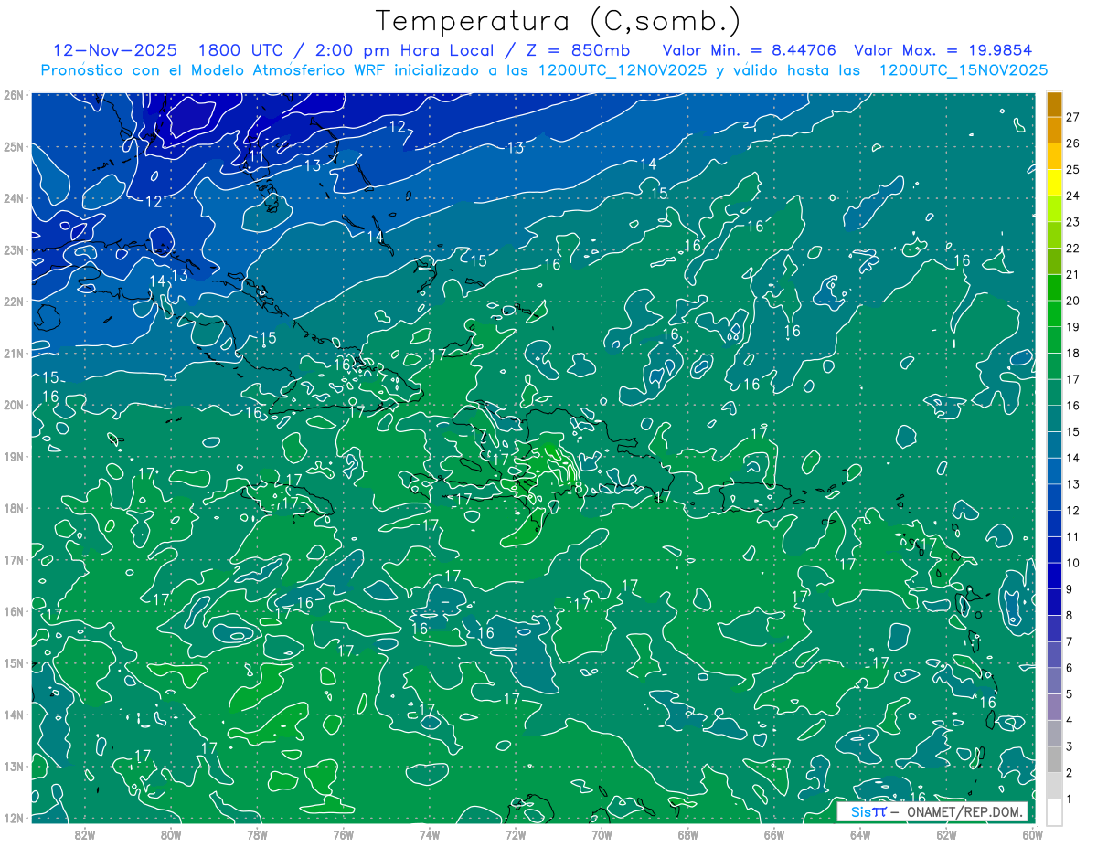Click the "26N" latitude axis label
The width and height of the screenshot is (1097, 847).
coord(13,95)
